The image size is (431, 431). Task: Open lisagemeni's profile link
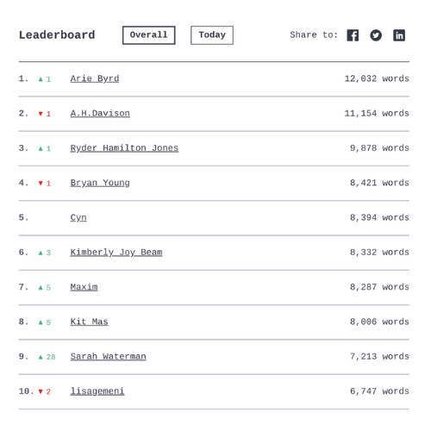(97, 391)
